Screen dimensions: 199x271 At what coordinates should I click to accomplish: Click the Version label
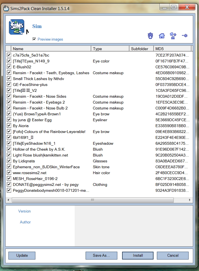[x=24, y=211]
